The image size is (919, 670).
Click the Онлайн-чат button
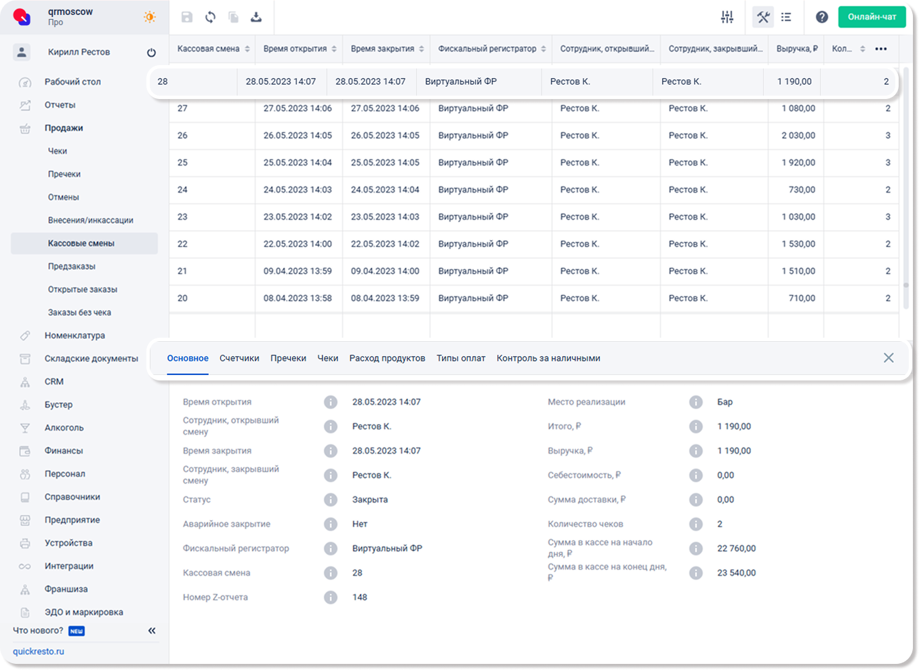pyautogui.click(x=872, y=17)
